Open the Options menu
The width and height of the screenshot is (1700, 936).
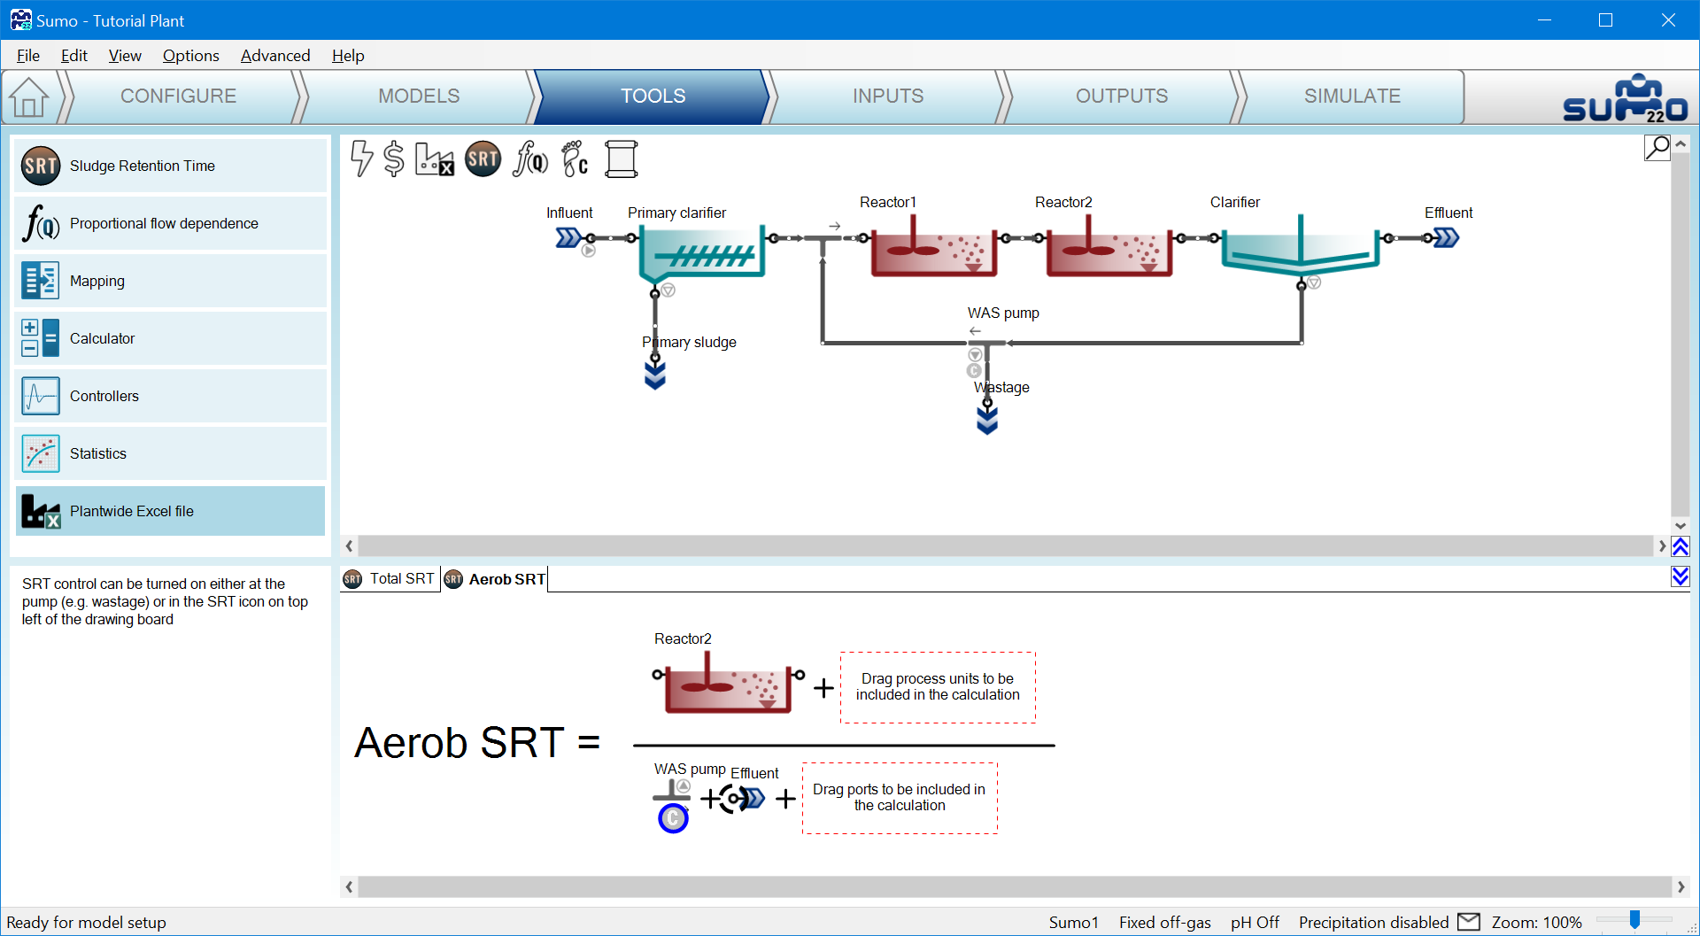(x=190, y=56)
